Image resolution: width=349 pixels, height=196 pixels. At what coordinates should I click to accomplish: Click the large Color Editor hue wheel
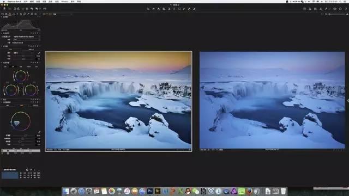click(21, 121)
